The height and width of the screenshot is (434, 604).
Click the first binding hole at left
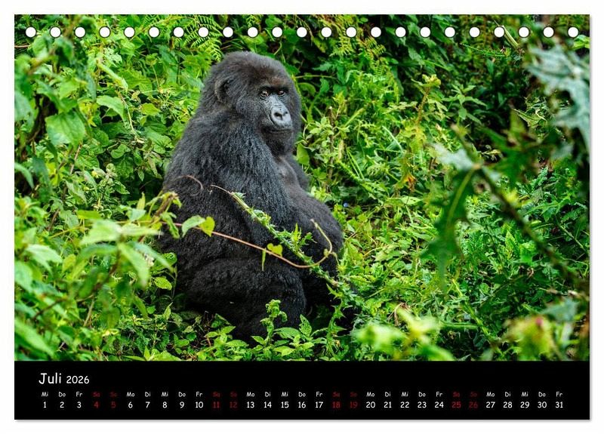[31, 32]
